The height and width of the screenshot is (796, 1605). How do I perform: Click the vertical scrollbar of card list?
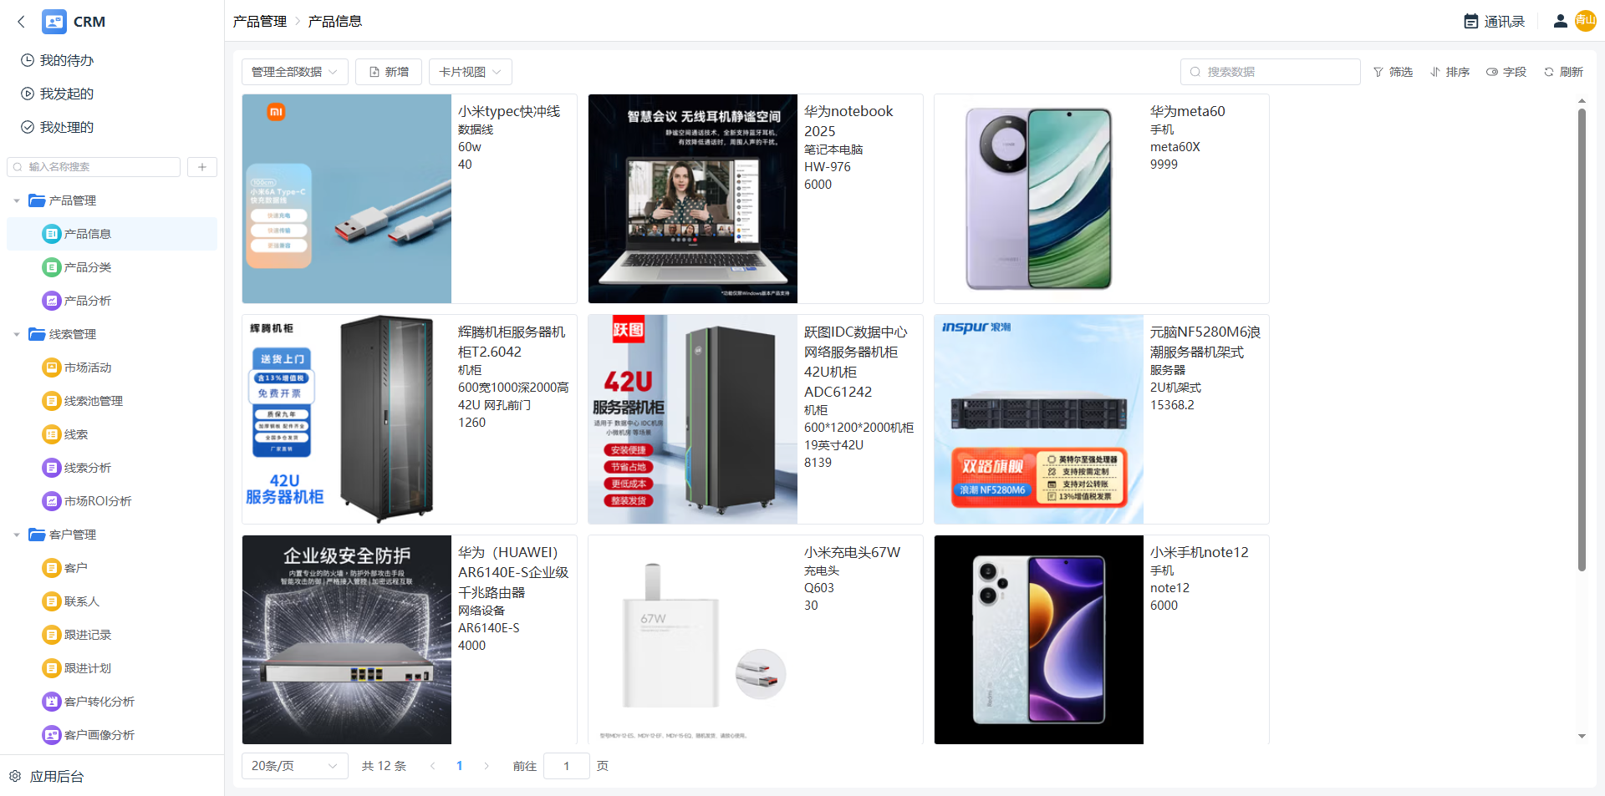pyautogui.click(x=1582, y=340)
